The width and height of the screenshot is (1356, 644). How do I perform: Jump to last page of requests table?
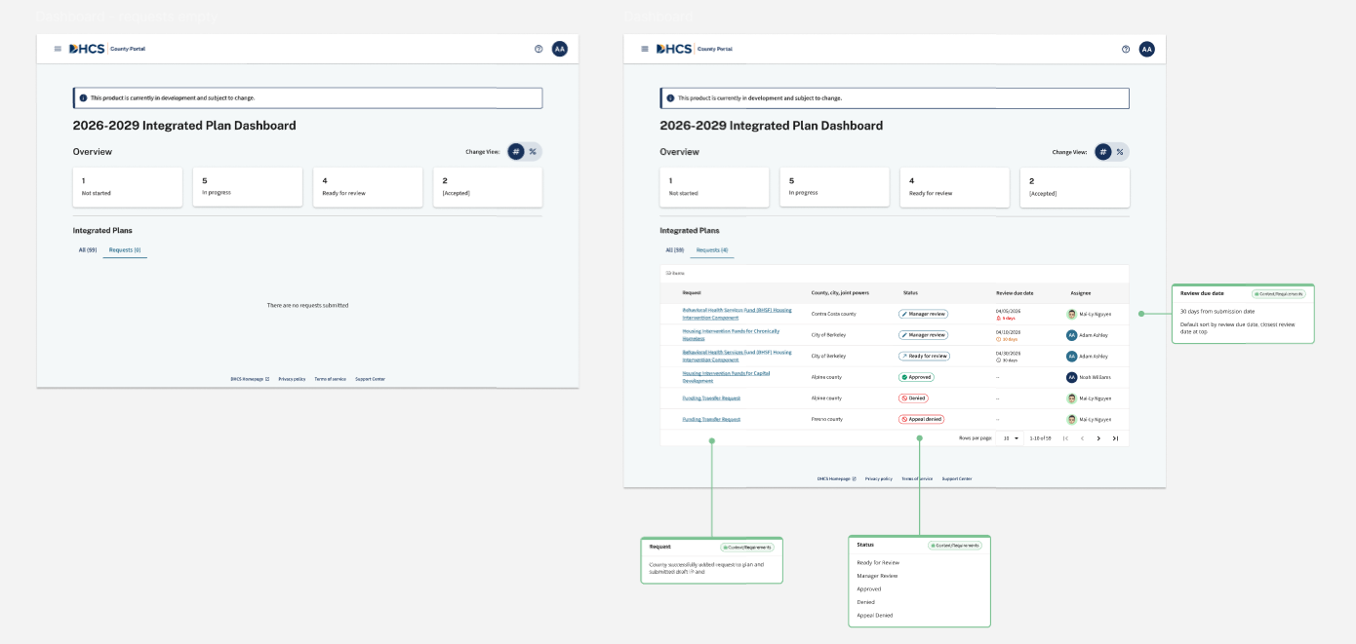[x=1115, y=438]
